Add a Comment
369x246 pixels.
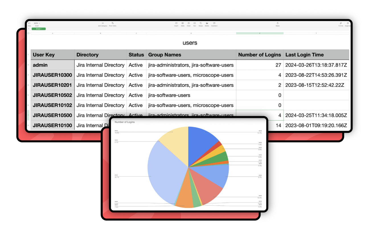tap(214, 23)
